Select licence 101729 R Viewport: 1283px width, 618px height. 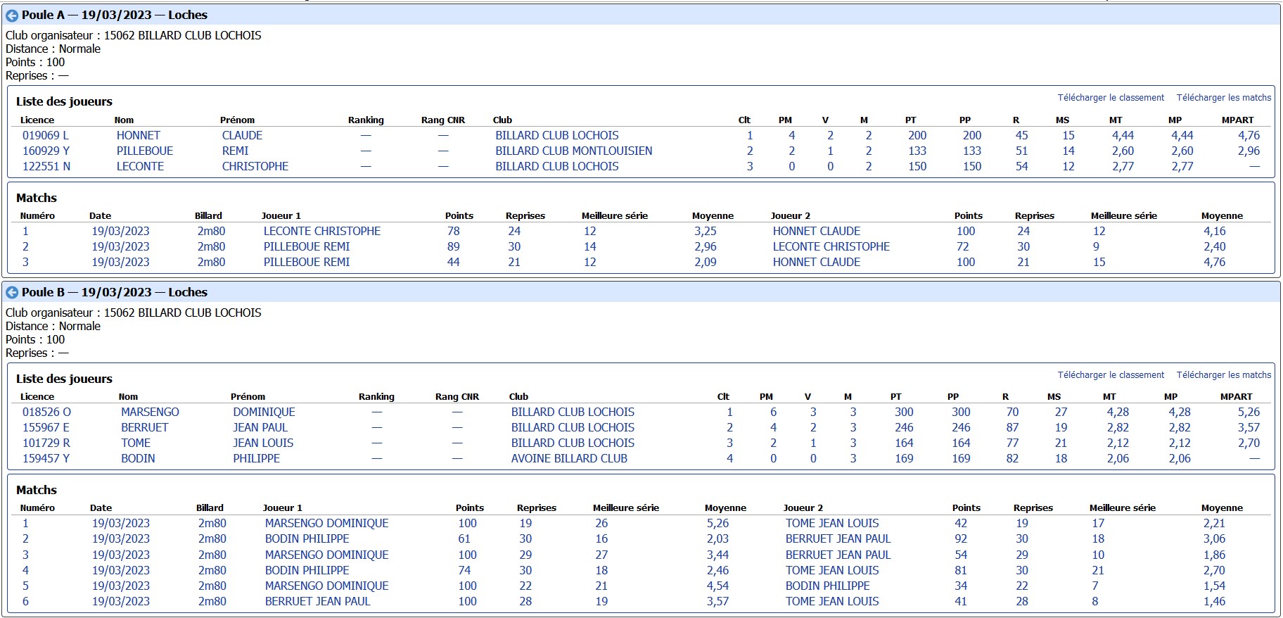(46, 443)
